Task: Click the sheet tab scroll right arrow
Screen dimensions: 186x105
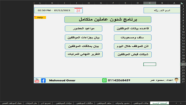Action: (181, 103)
